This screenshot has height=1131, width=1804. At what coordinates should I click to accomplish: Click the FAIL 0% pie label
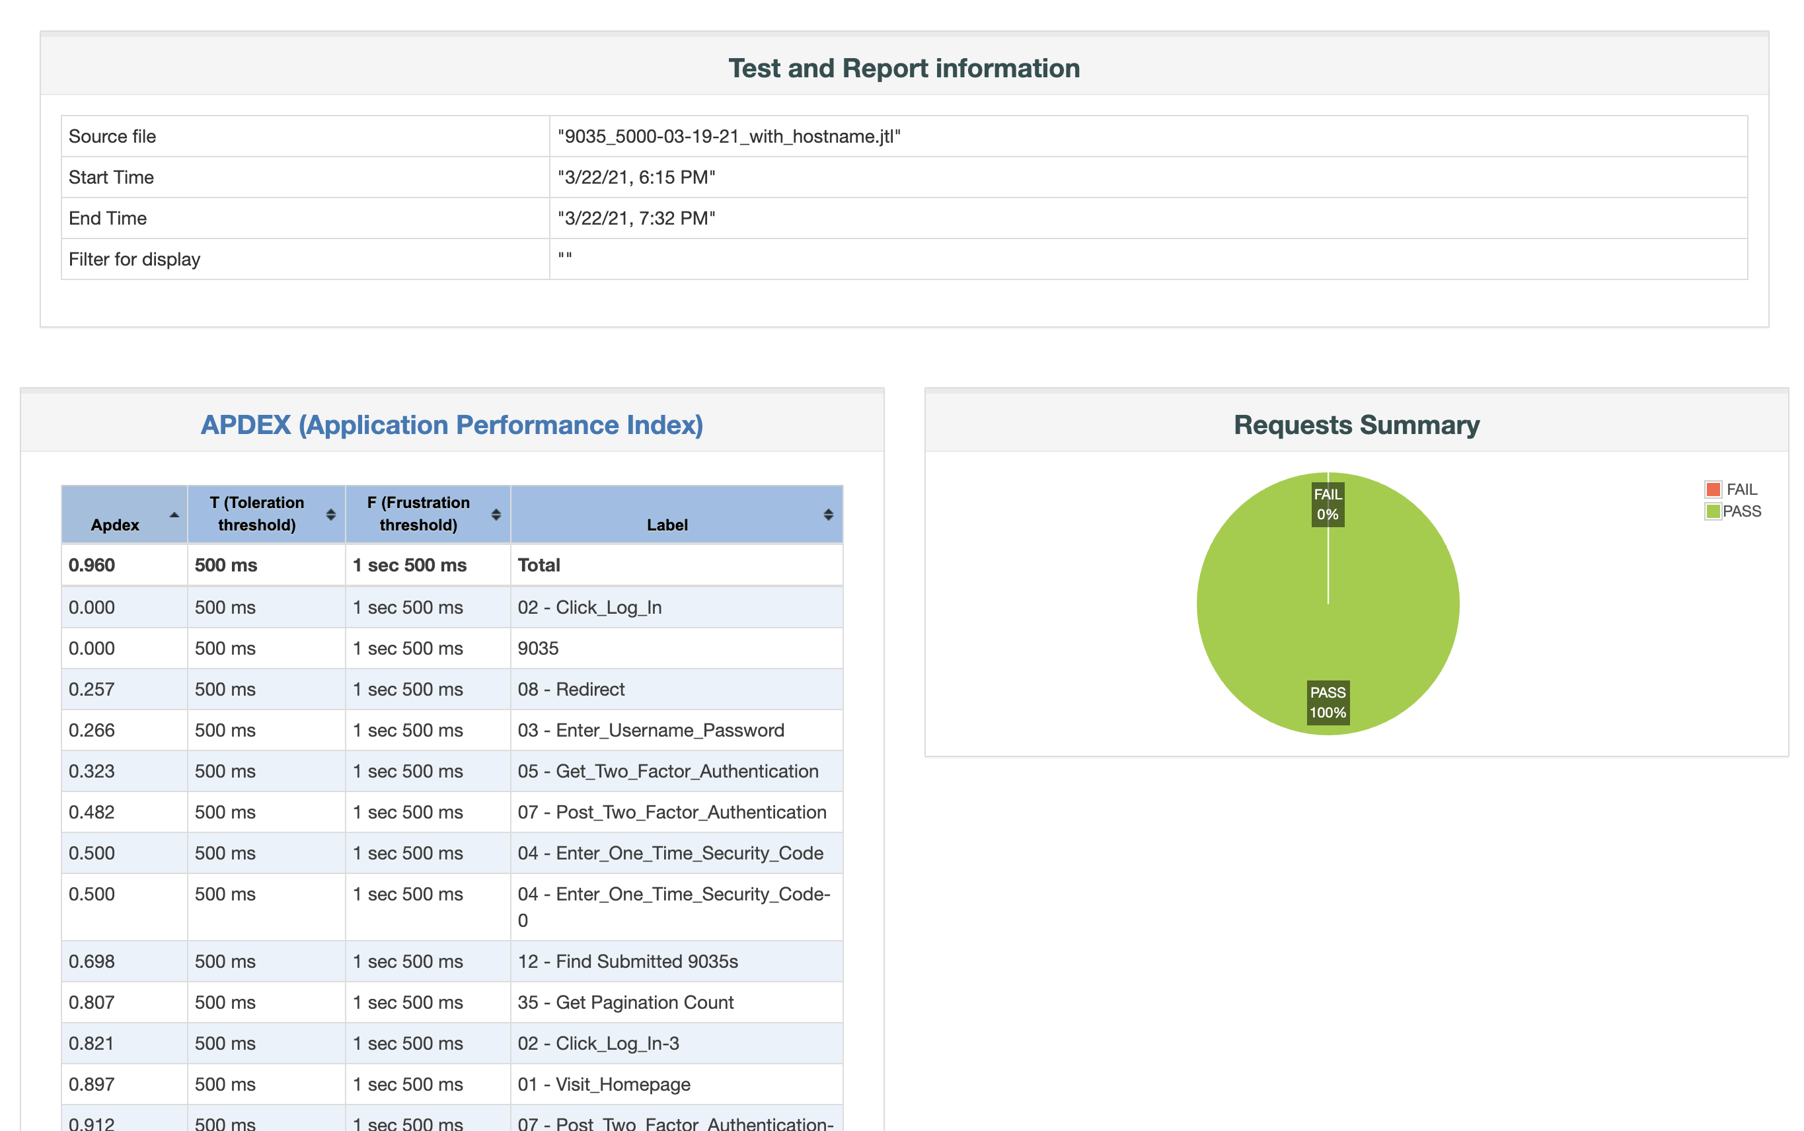pyautogui.click(x=1328, y=504)
